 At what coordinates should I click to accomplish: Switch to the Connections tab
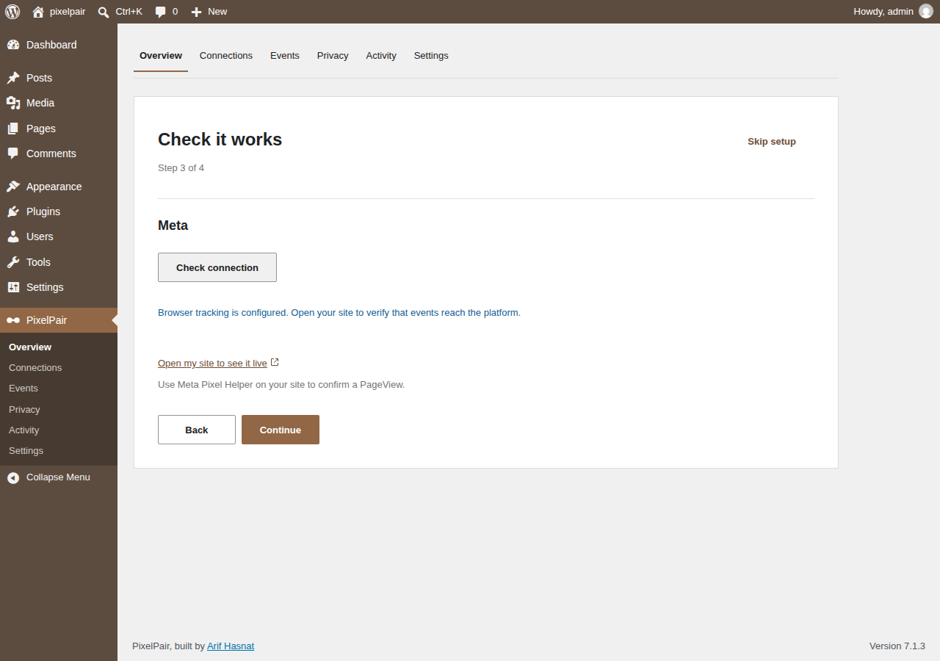point(226,56)
